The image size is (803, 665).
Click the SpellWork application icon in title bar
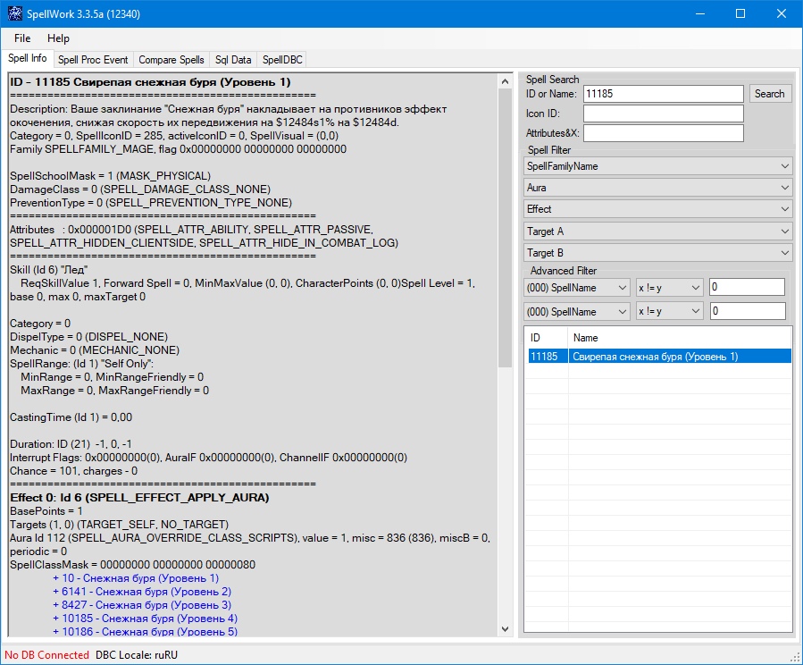(15, 13)
